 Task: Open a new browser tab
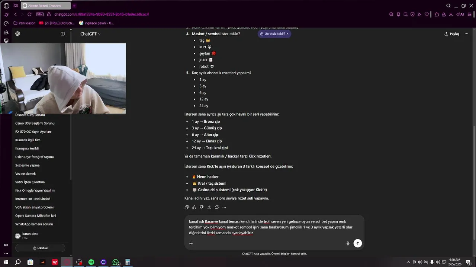click(74, 6)
